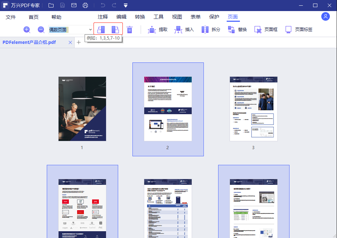Close the PDFelement产品介绍.pdf document tab

pos(70,42)
